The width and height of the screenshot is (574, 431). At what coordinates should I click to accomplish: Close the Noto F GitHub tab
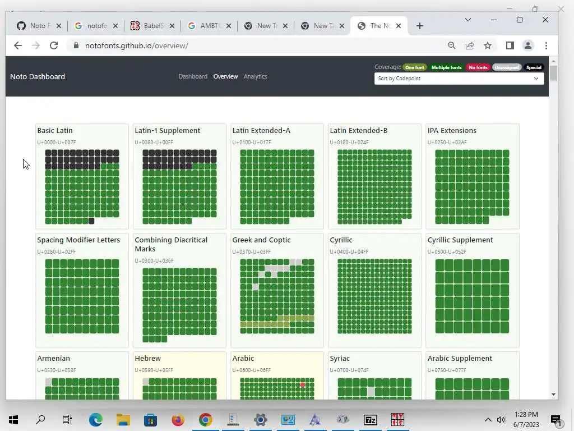(x=59, y=26)
